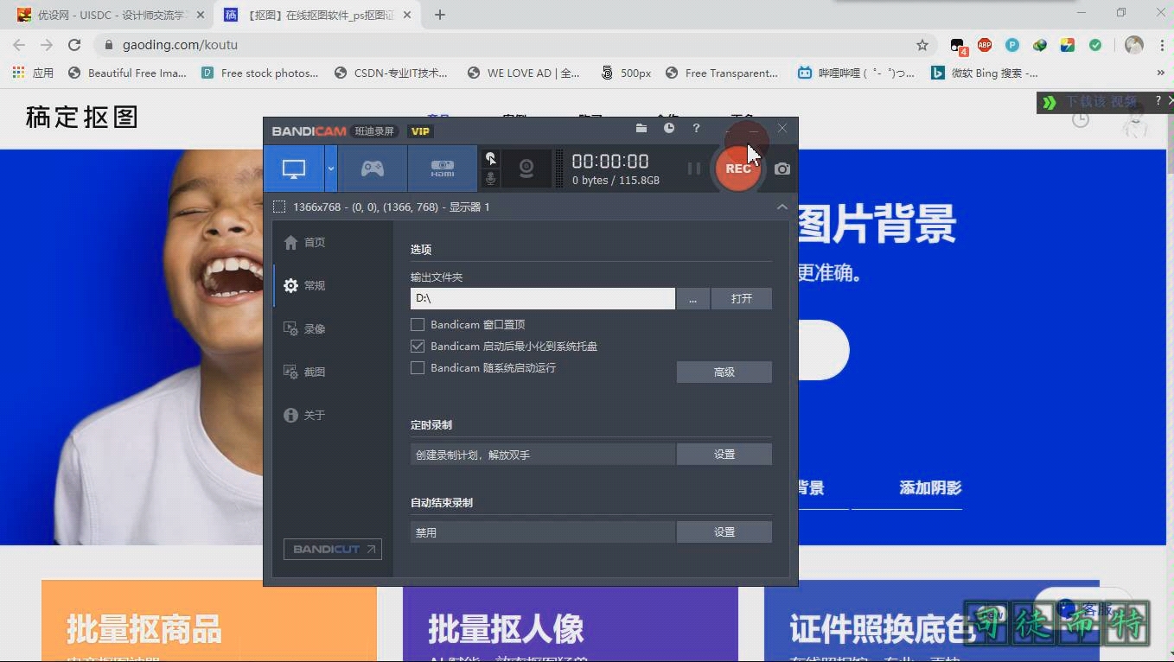Open Bandicam scheduled recording clock icon
The width and height of the screenshot is (1174, 662).
point(669,128)
